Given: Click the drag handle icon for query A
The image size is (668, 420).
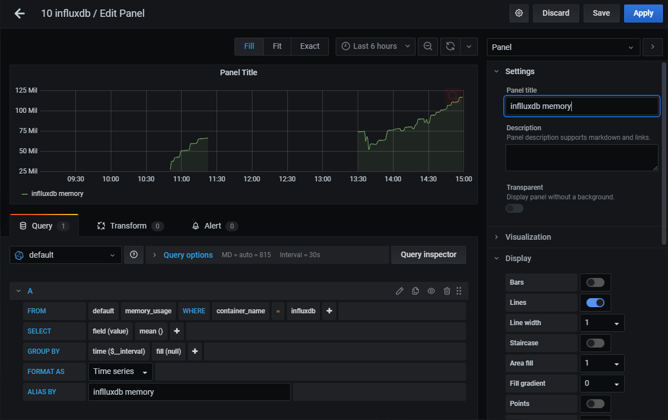Looking at the screenshot, I should [x=459, y=291].
